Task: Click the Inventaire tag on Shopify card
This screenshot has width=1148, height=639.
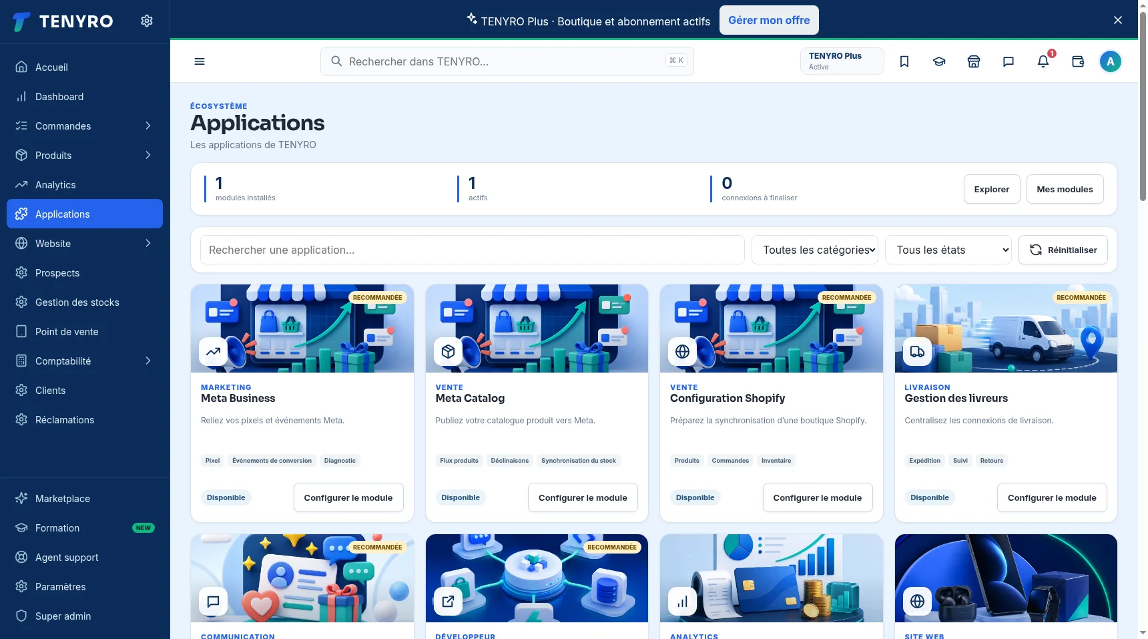Action: pyautogui.click(x=776, y=460)
